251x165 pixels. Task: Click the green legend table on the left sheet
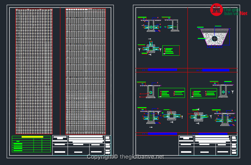(31, 144)
